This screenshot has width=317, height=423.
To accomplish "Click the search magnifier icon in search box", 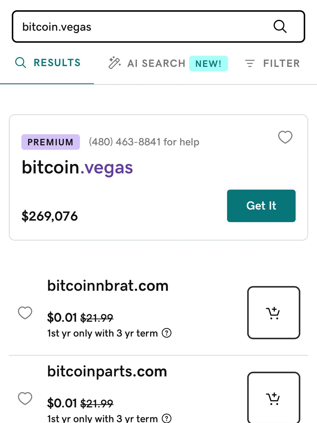I will (280, 27).
